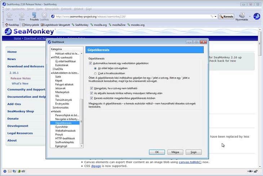263x176 pixels.
Task: Open the SeaMonkey bookmark in bookmarks bar
Action: 80,25
